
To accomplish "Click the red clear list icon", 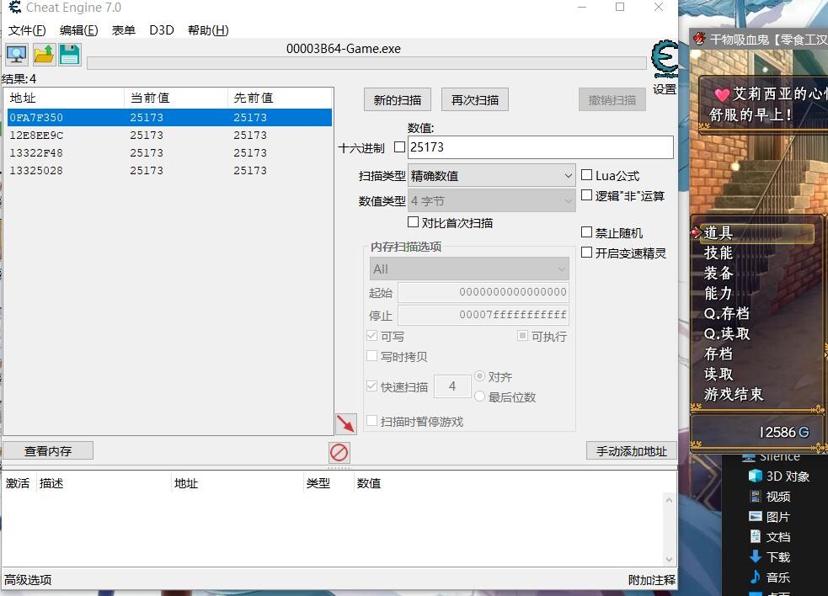I will (x=339, y=452).
